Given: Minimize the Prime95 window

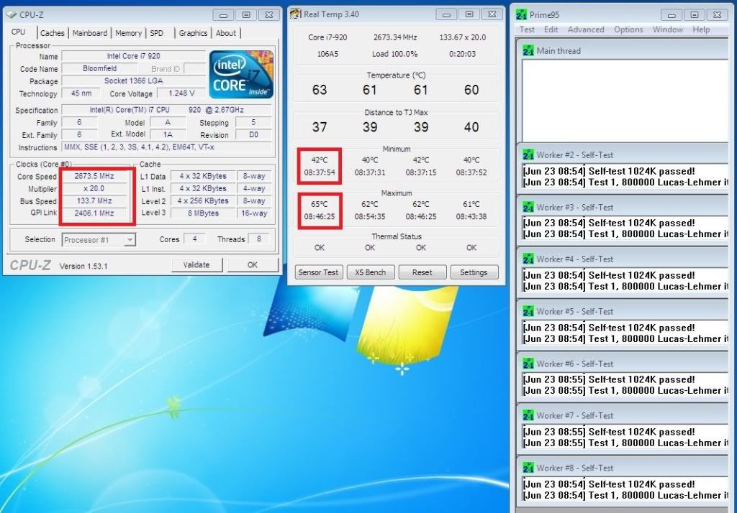Looking at the screenshot, I should tap(672, 15).
